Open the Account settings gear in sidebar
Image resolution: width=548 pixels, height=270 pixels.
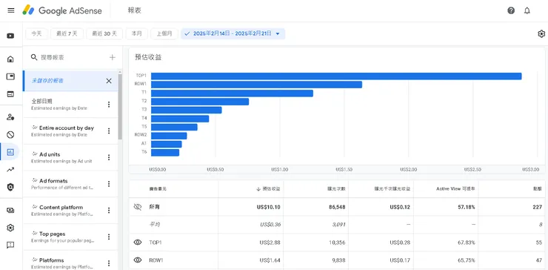10,228
